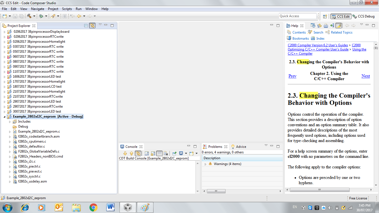Click the Quick Access input field
Viewport: 379px width, 213px height.
tap(298, 16)
